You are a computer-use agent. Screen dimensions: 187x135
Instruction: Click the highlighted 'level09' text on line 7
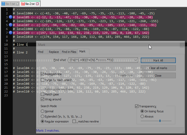point(23,33)
